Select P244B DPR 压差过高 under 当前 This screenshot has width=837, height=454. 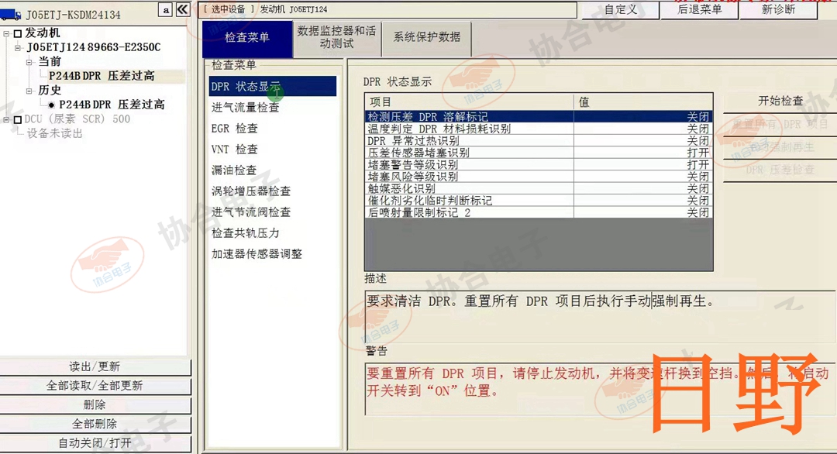tap(102, 76)
